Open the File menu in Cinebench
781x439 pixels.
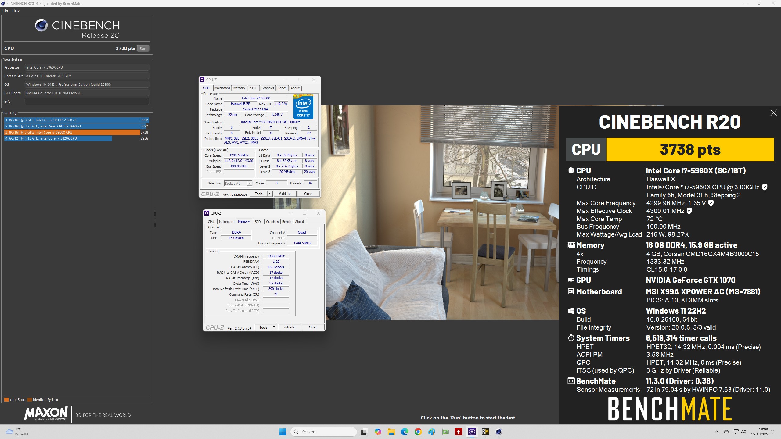coord(5,10)
